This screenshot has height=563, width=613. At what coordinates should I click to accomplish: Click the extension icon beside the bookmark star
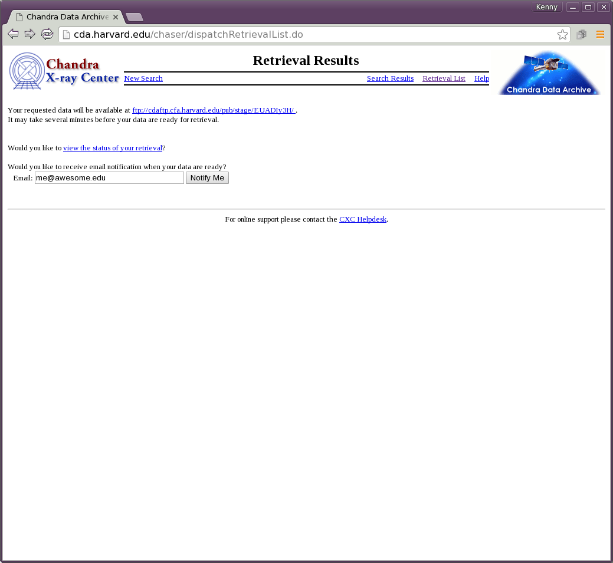click(581, 35)
